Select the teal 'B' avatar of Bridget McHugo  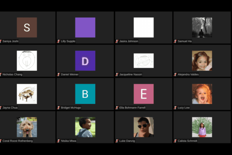[x=85, y=94]
